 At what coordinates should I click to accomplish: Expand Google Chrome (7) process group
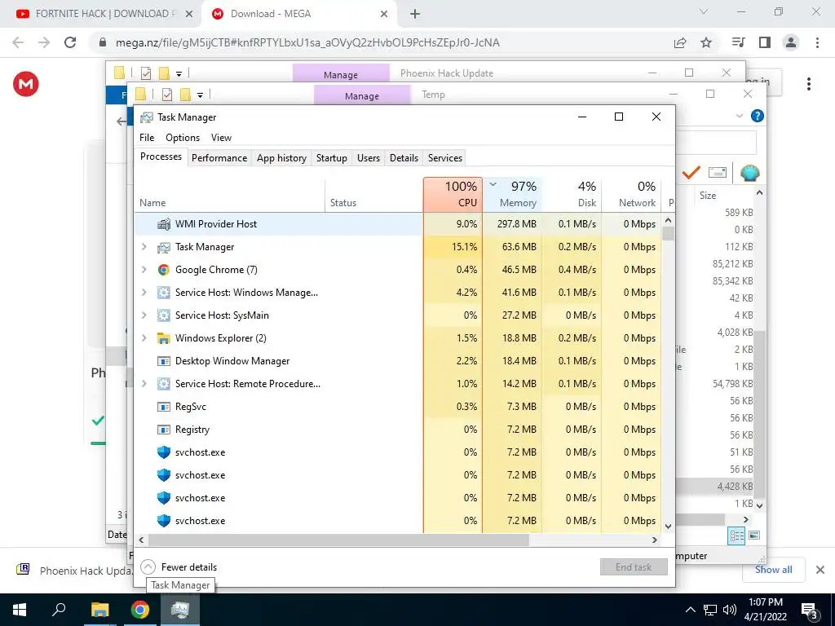coord(144,269)
